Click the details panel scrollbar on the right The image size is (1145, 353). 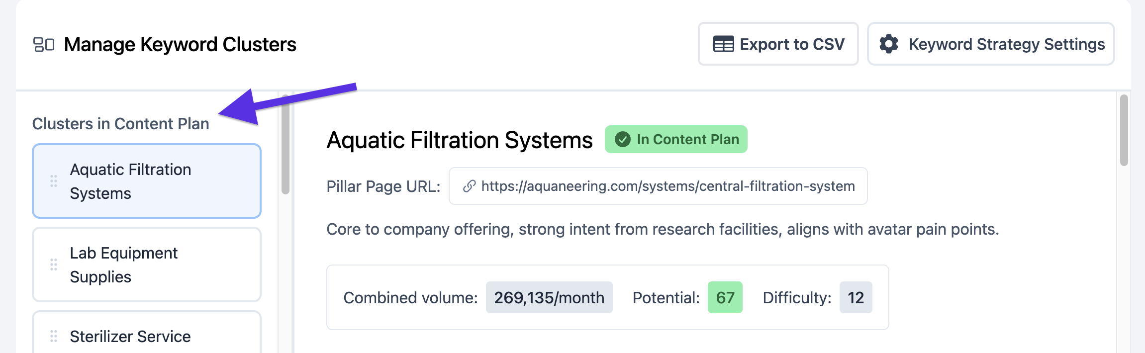1124,130
